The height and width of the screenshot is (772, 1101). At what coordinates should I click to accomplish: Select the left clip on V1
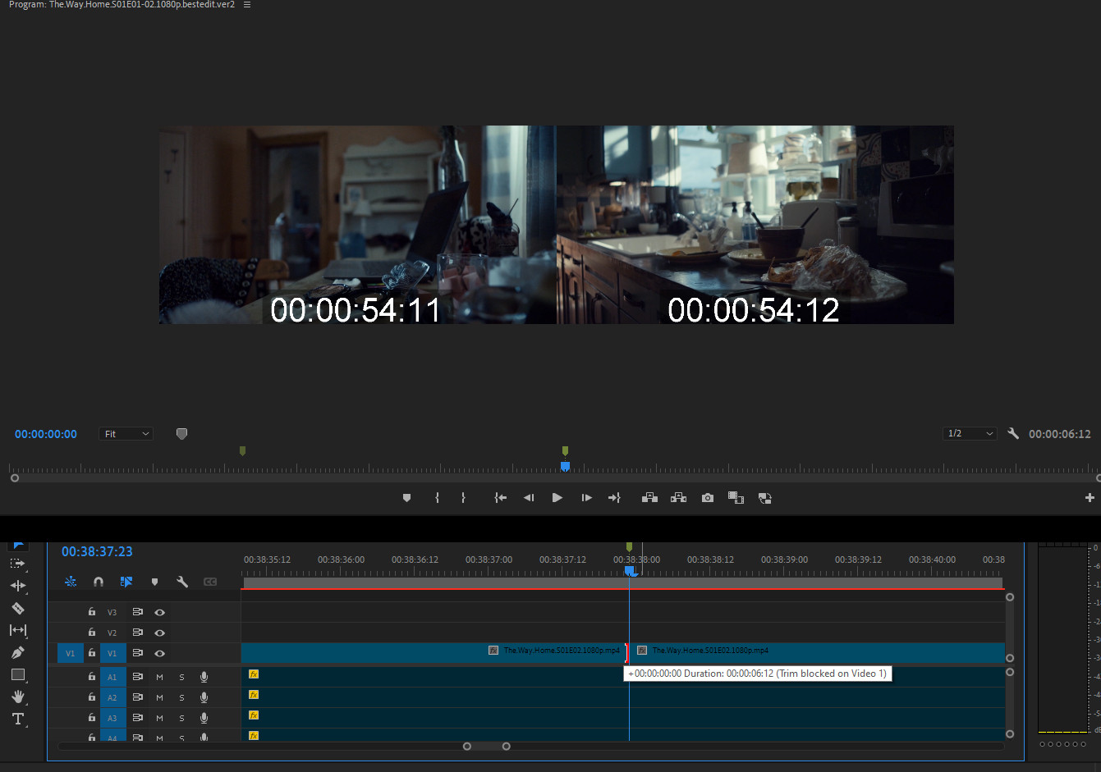click(434, 653)
